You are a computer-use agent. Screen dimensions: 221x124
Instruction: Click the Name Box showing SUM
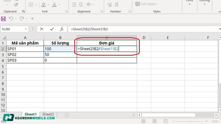[x=12, y=29]
